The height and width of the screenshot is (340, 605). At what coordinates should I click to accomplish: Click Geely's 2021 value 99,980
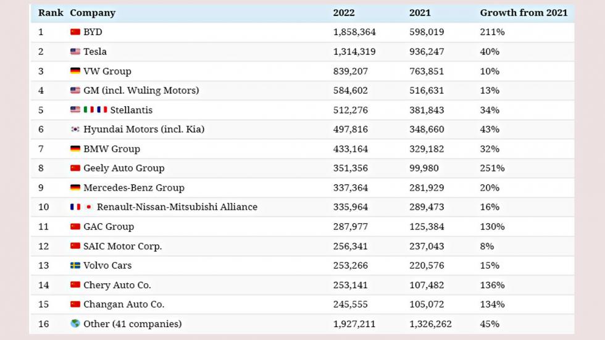[x=423, y=168]
